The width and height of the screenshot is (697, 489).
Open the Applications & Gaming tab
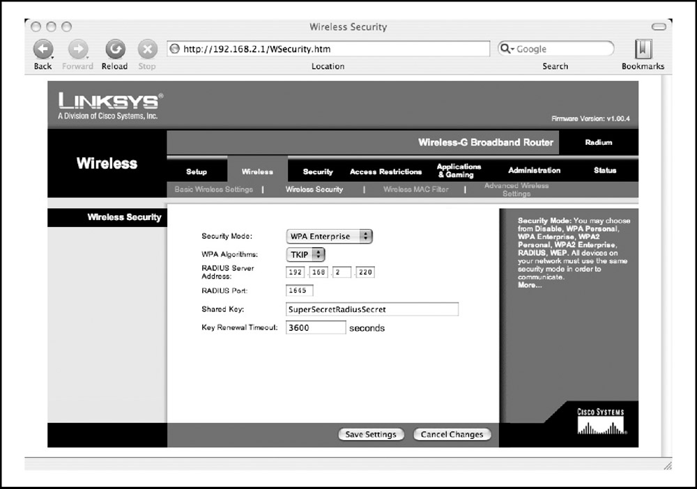tap(459, 171)
